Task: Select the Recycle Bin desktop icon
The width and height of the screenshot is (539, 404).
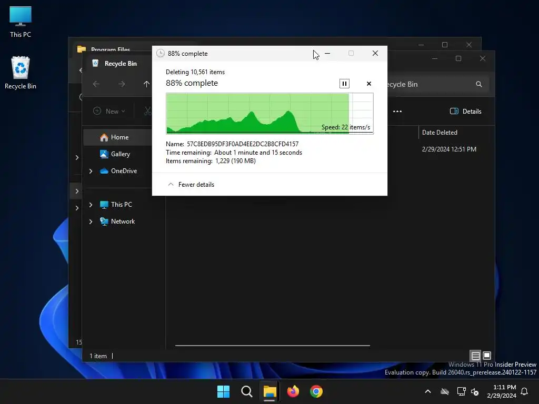Action: coord(21,73)
